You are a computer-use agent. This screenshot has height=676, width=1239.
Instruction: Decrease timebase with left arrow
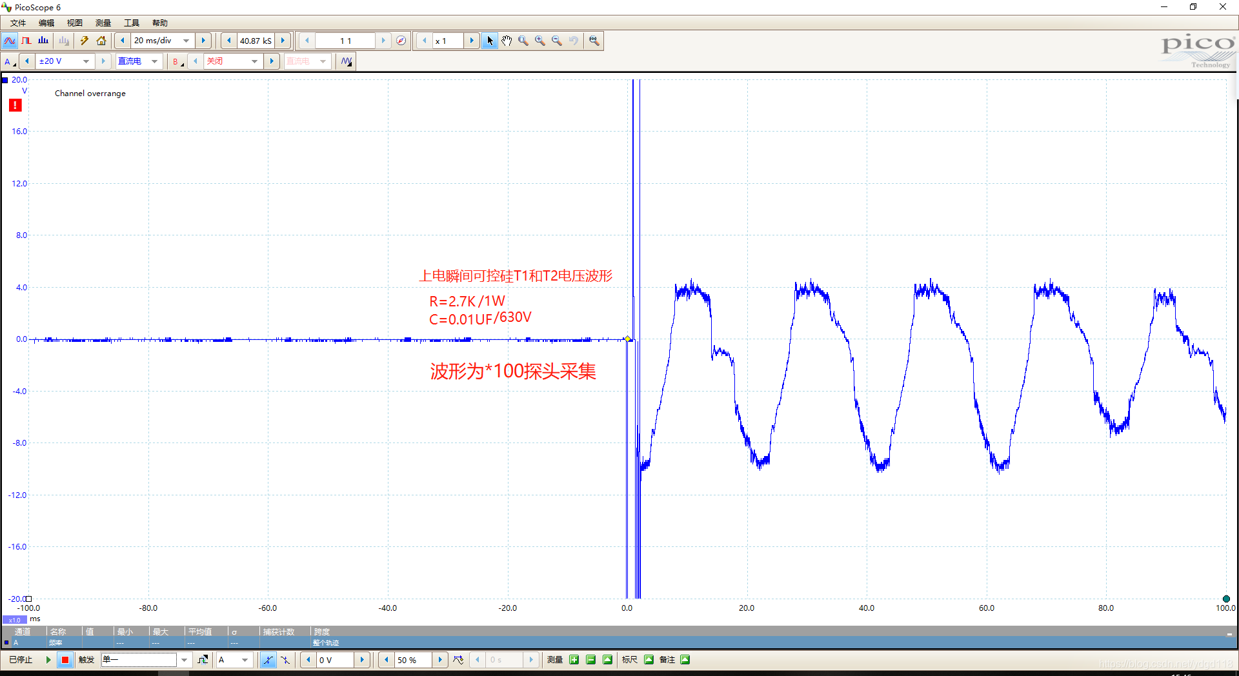[x=123, y=41]
